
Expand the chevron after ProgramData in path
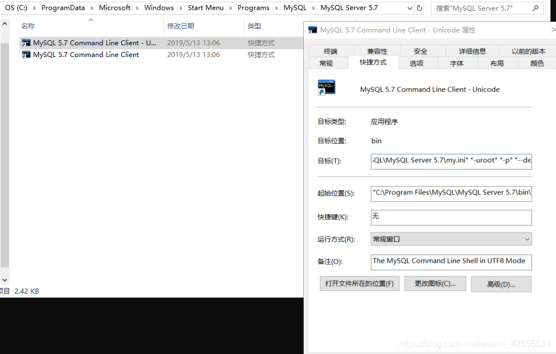pos(92,8)
